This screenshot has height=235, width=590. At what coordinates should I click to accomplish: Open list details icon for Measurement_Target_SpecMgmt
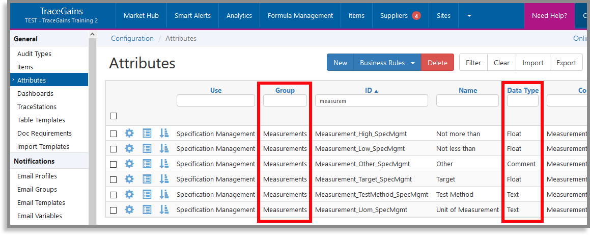(x=147, y=179)
